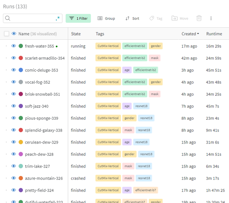Viewport: 229px width, 203px height.
Task: Toggle the eye for azure-mountain-326
Action: (x=14, y=178)
